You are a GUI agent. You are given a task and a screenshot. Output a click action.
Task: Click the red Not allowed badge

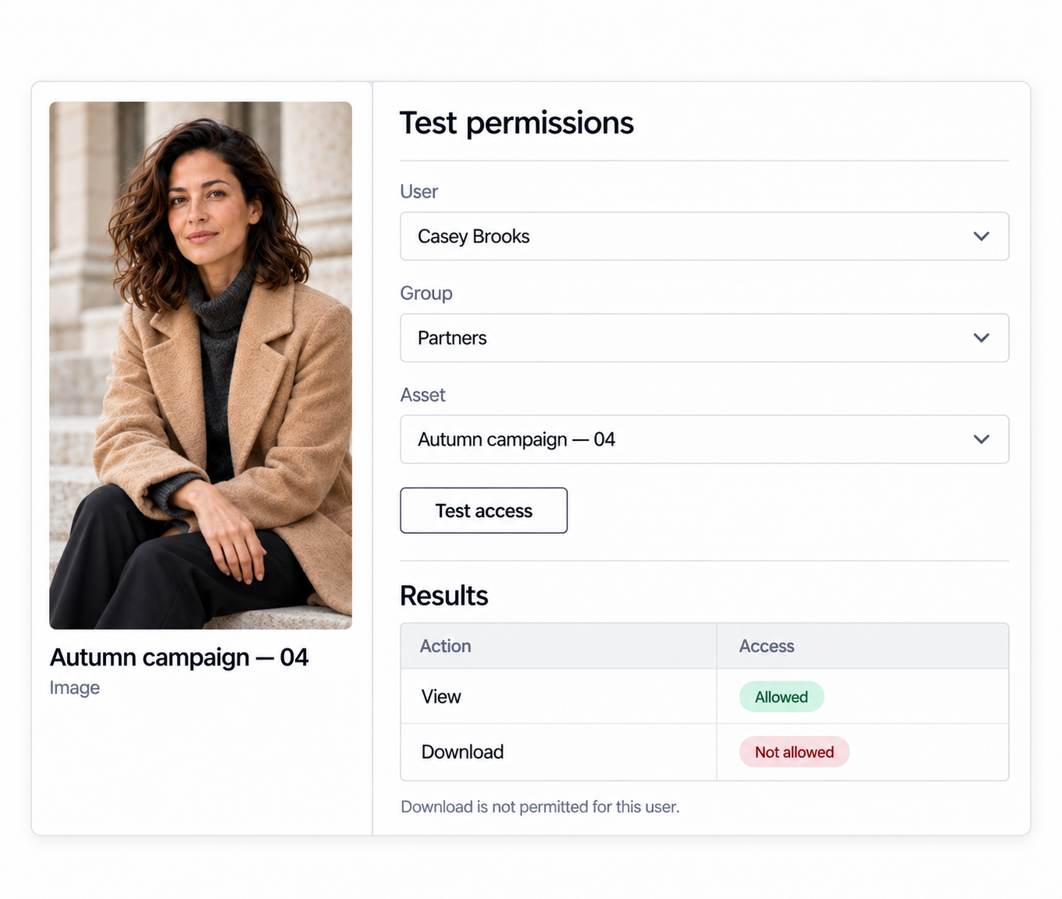pos(794,752)
